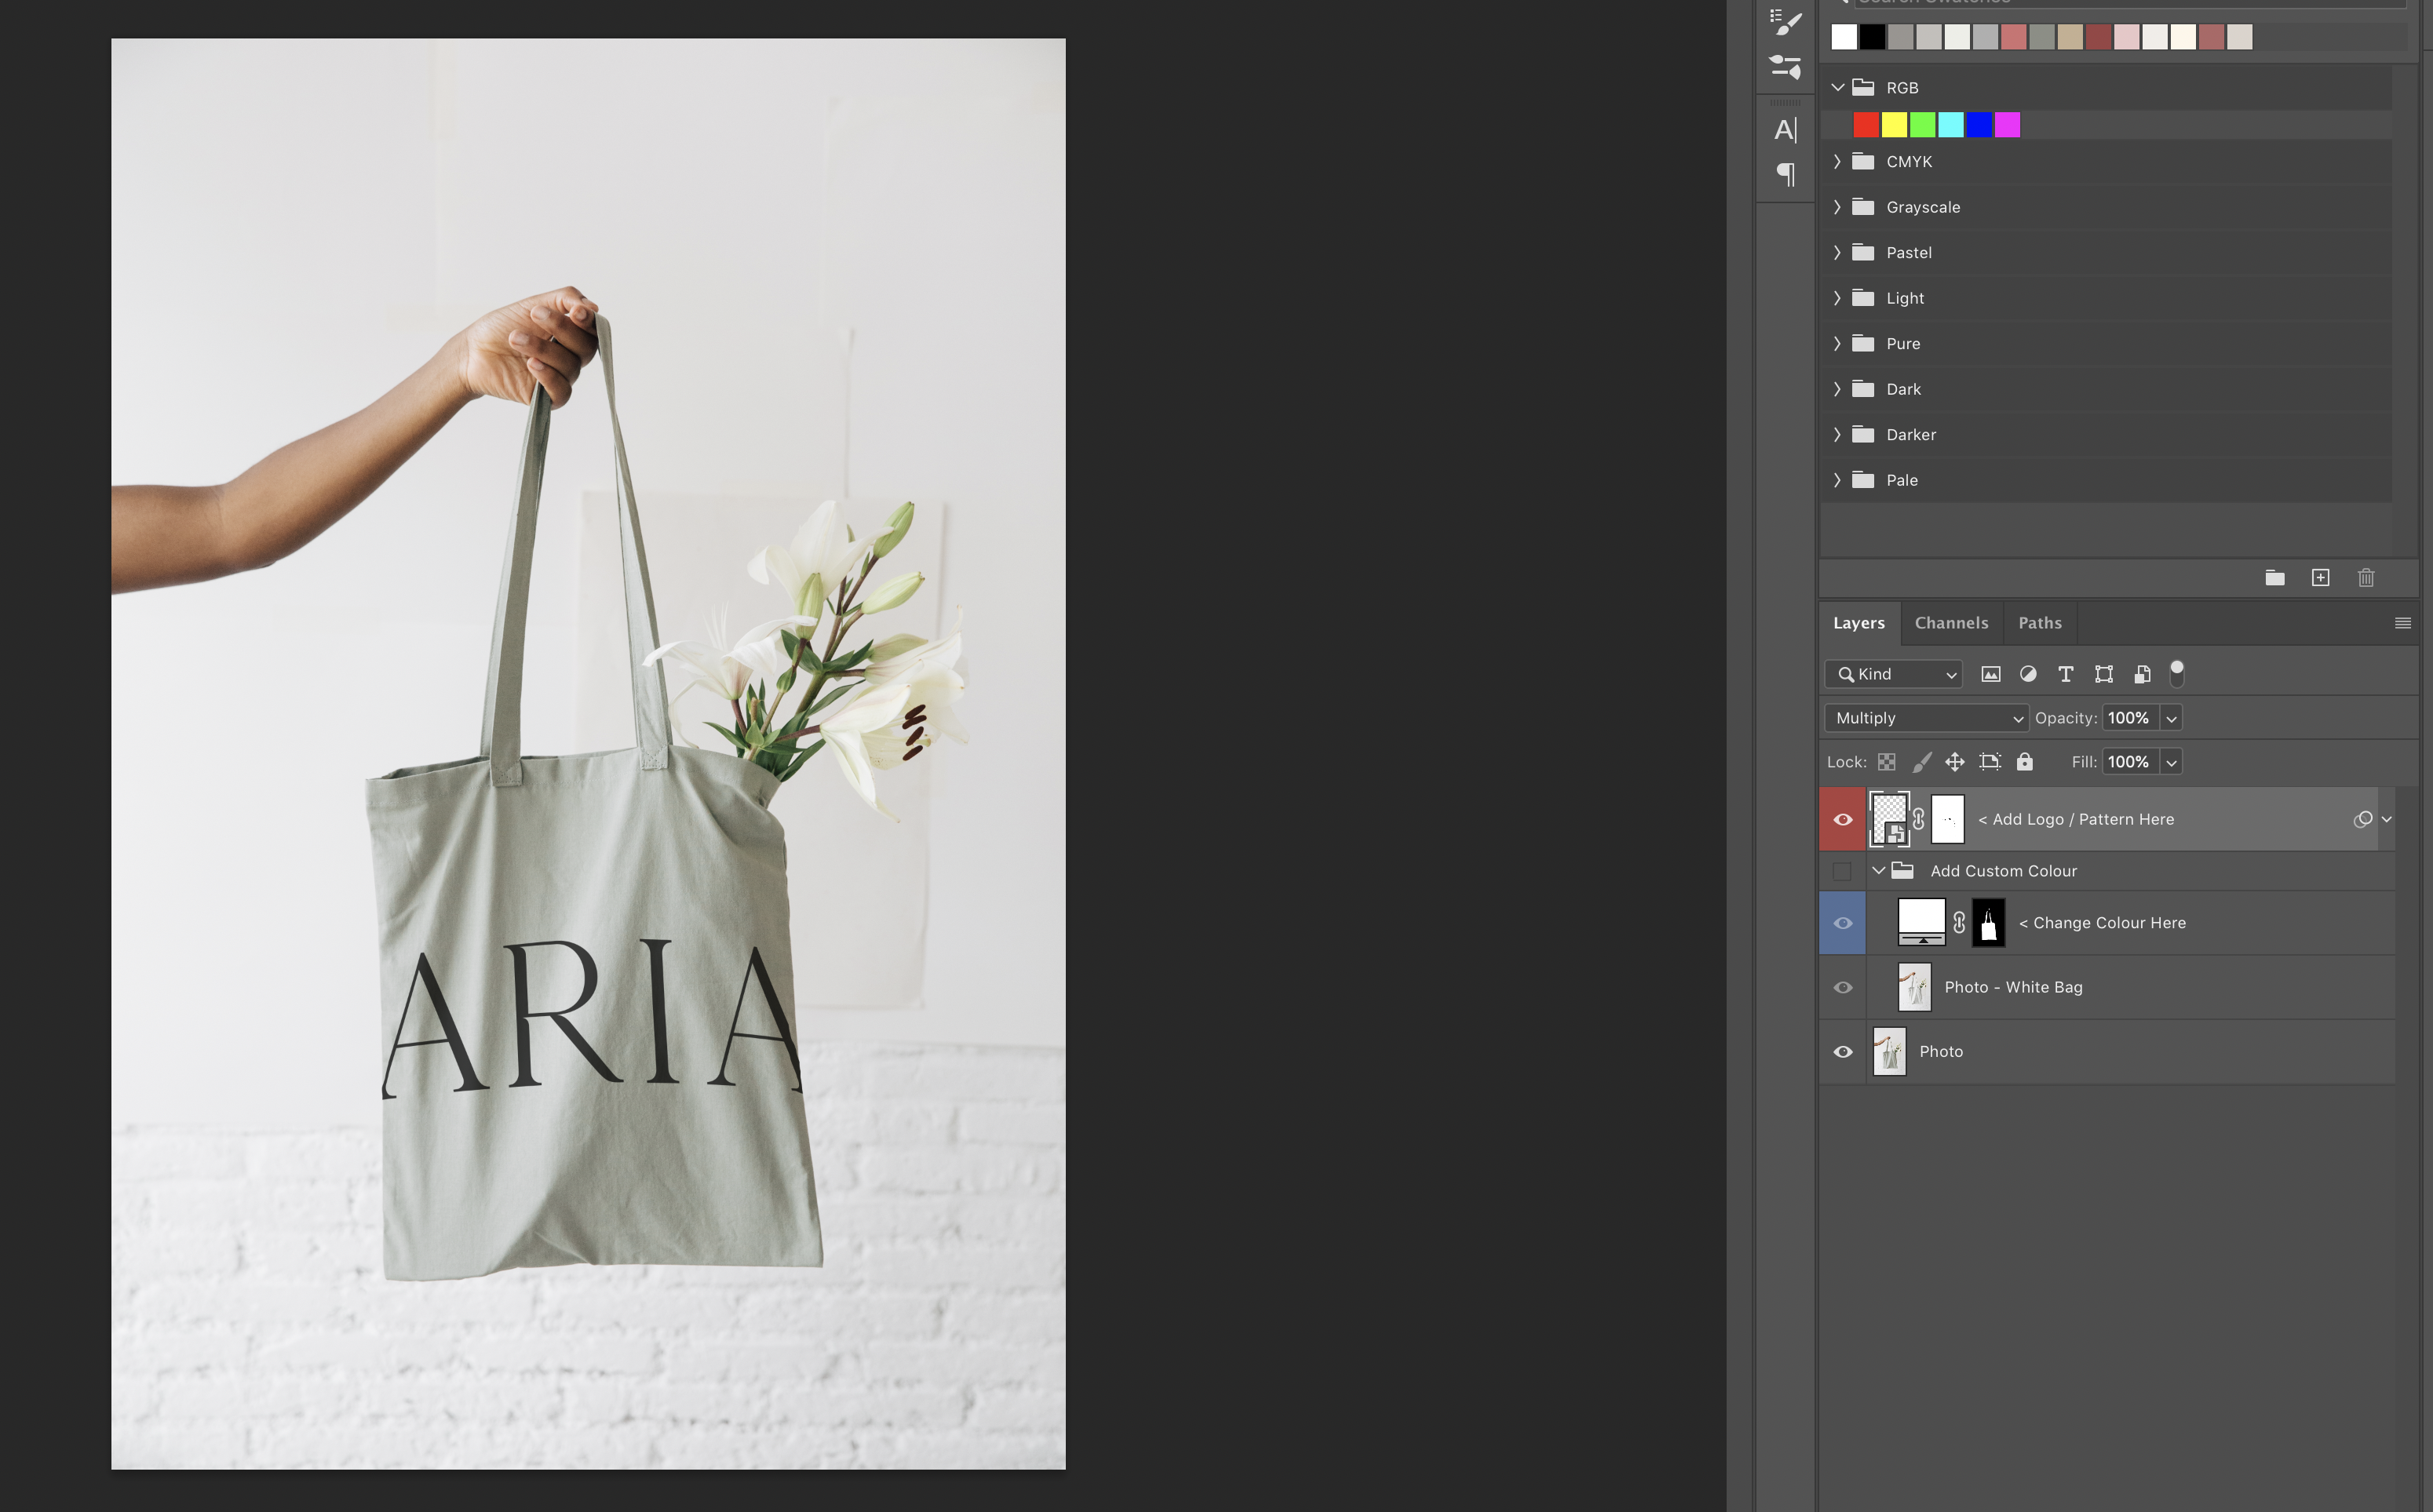
Task: Switch to the Channels tab
Action: [1951, 623]
